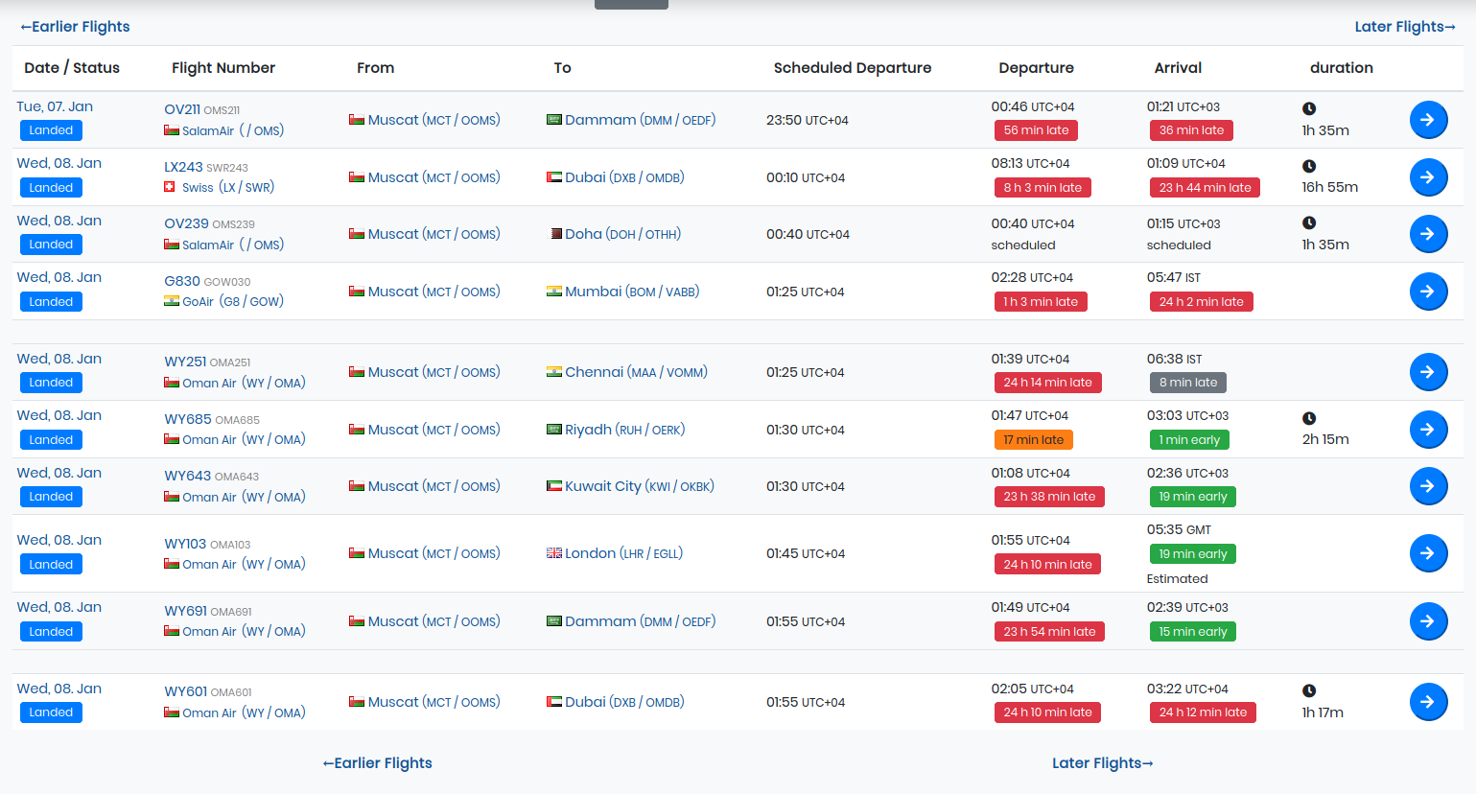Open London (LHR / EGLL) destination
This screenshot has height=794, width=1476.
tap(623, 553)
